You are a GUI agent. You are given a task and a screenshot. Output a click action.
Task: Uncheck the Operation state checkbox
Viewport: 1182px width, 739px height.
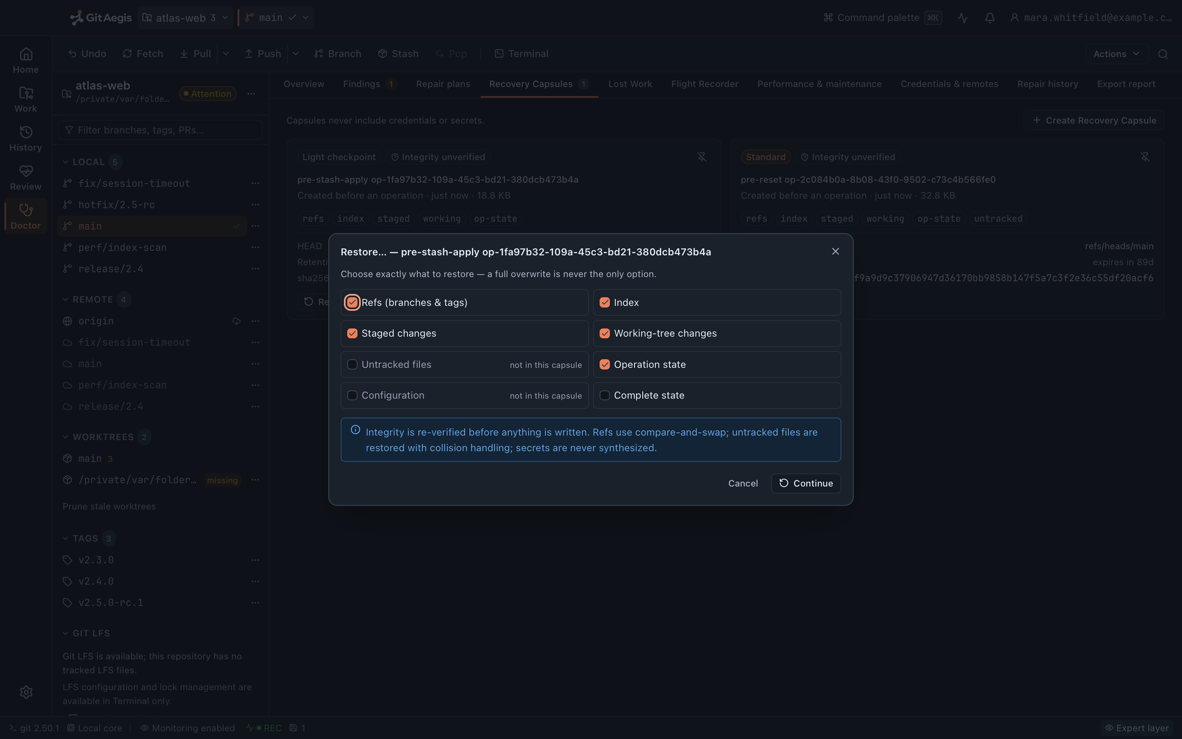click(x=605, y=364)
